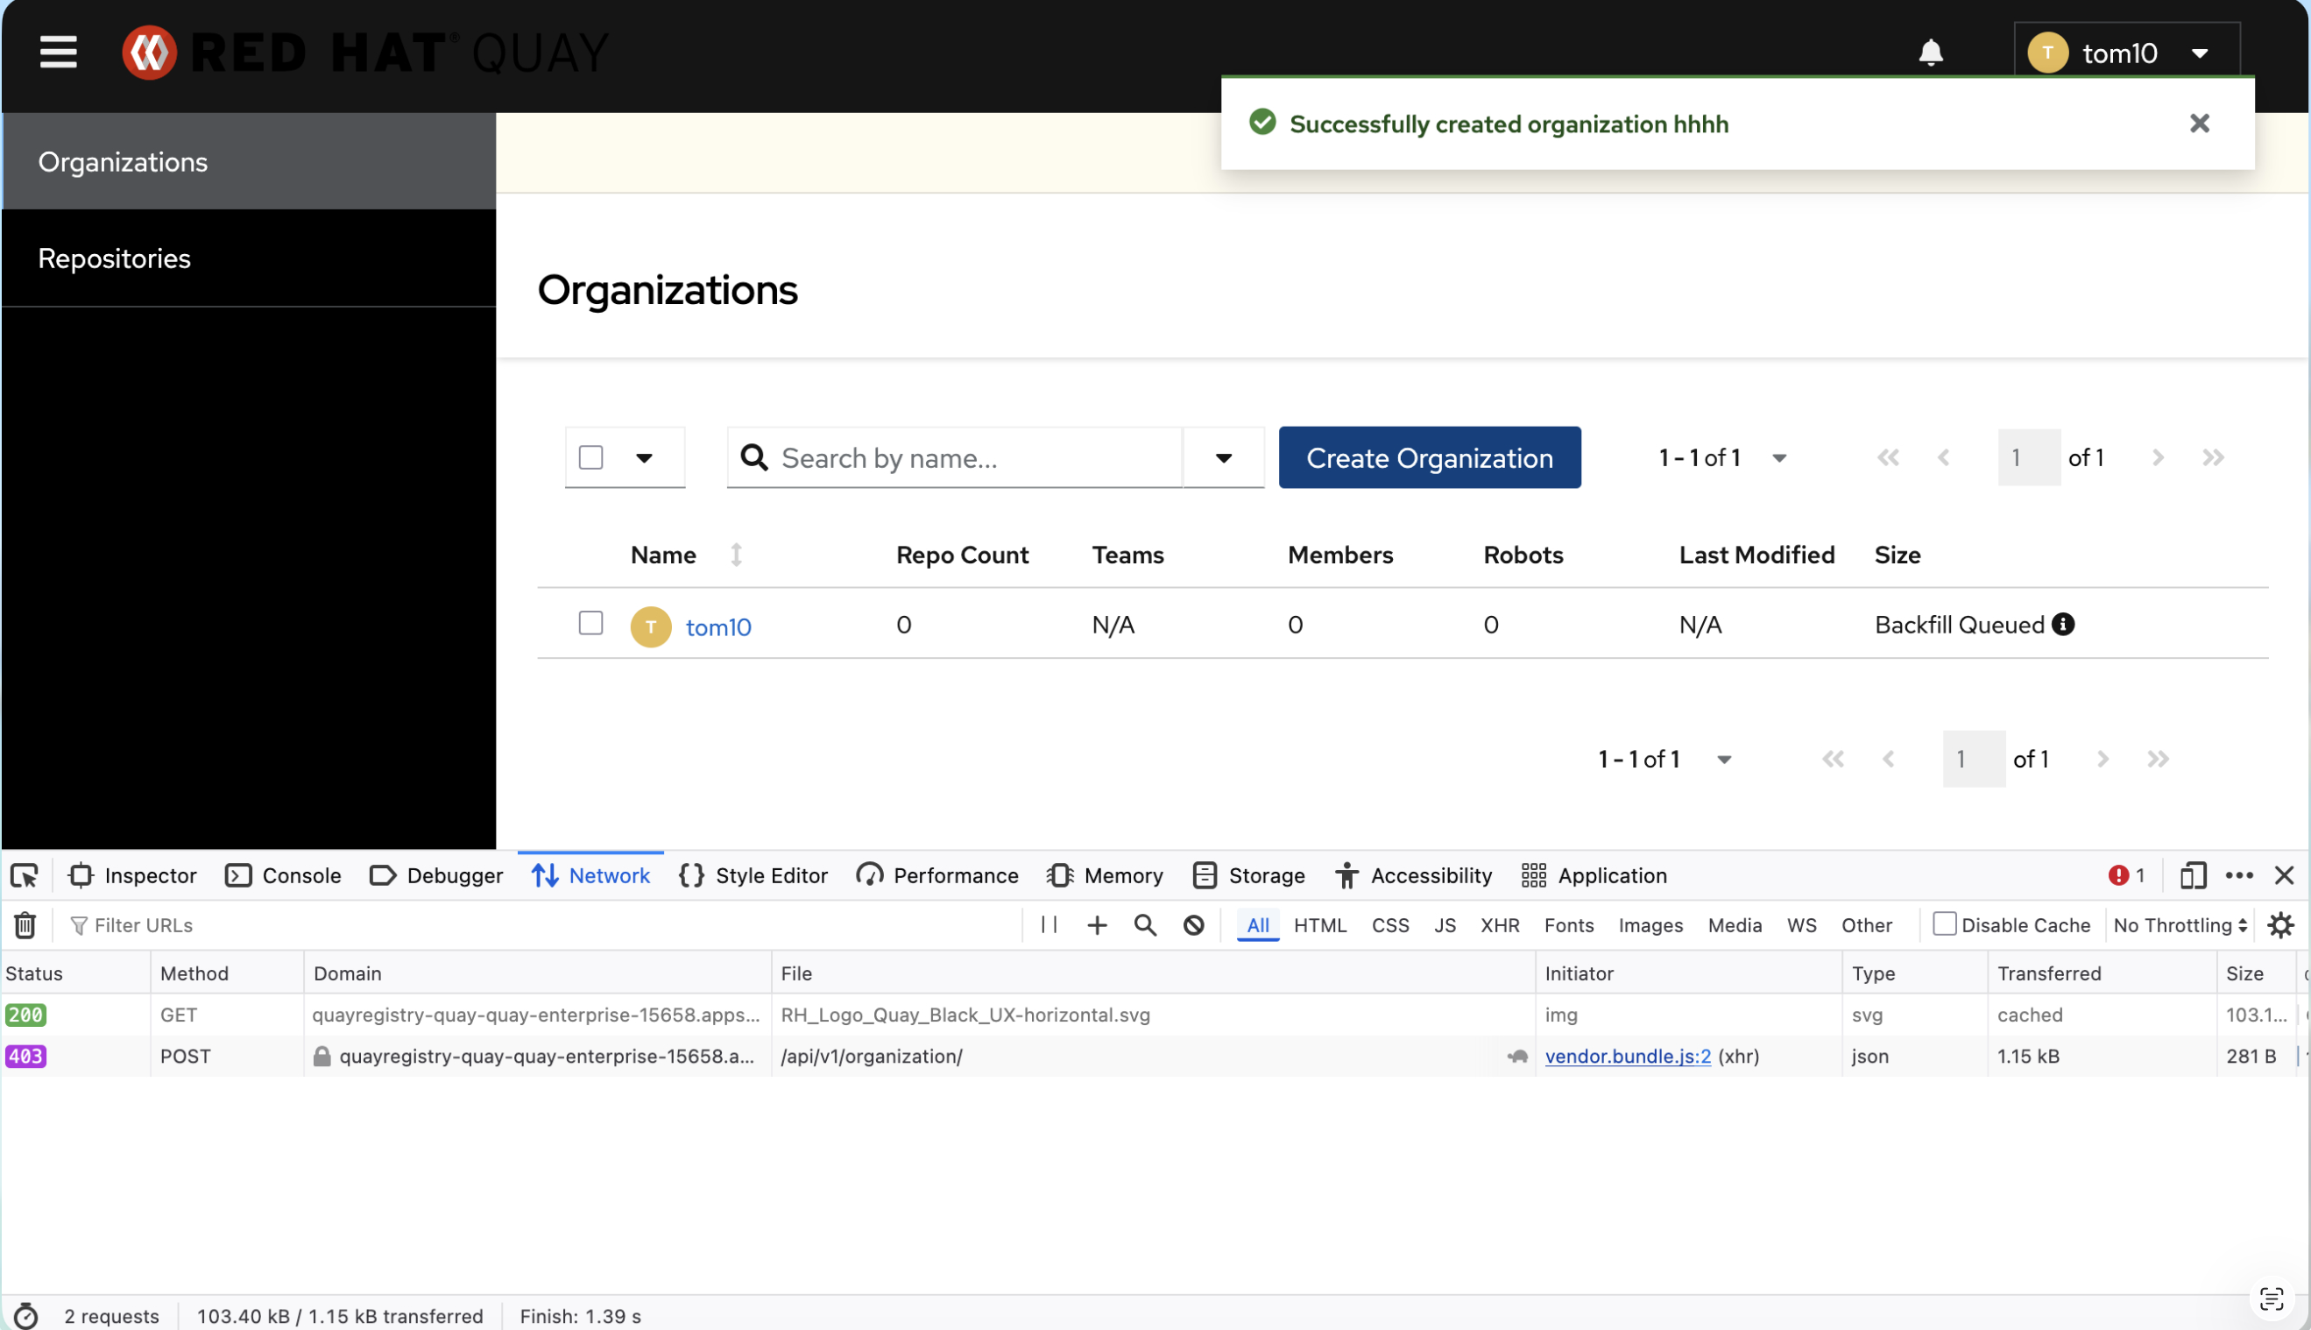Click the element picker icon
Screen dimensions: 2311x1330
pyautogui.click(x=25, y=876)
